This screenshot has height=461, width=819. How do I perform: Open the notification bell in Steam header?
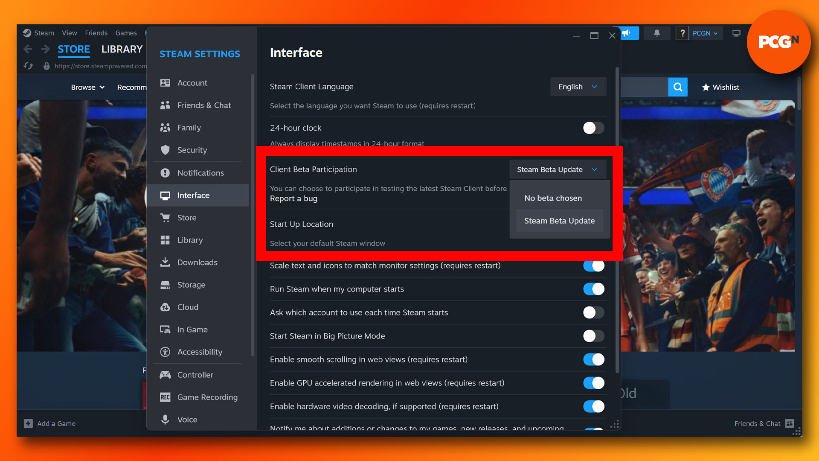[x=657, y=33]
